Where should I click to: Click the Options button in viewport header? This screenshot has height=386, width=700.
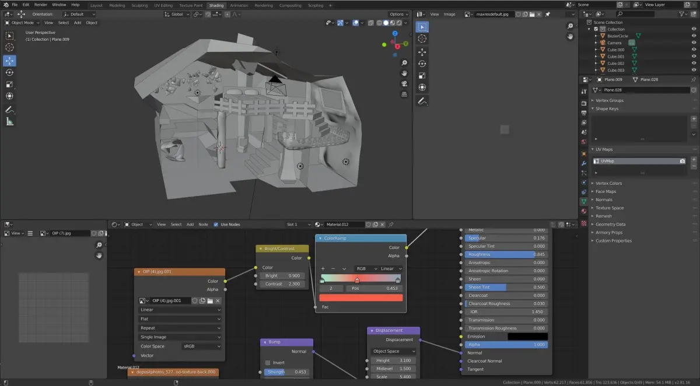coord(398,15)
